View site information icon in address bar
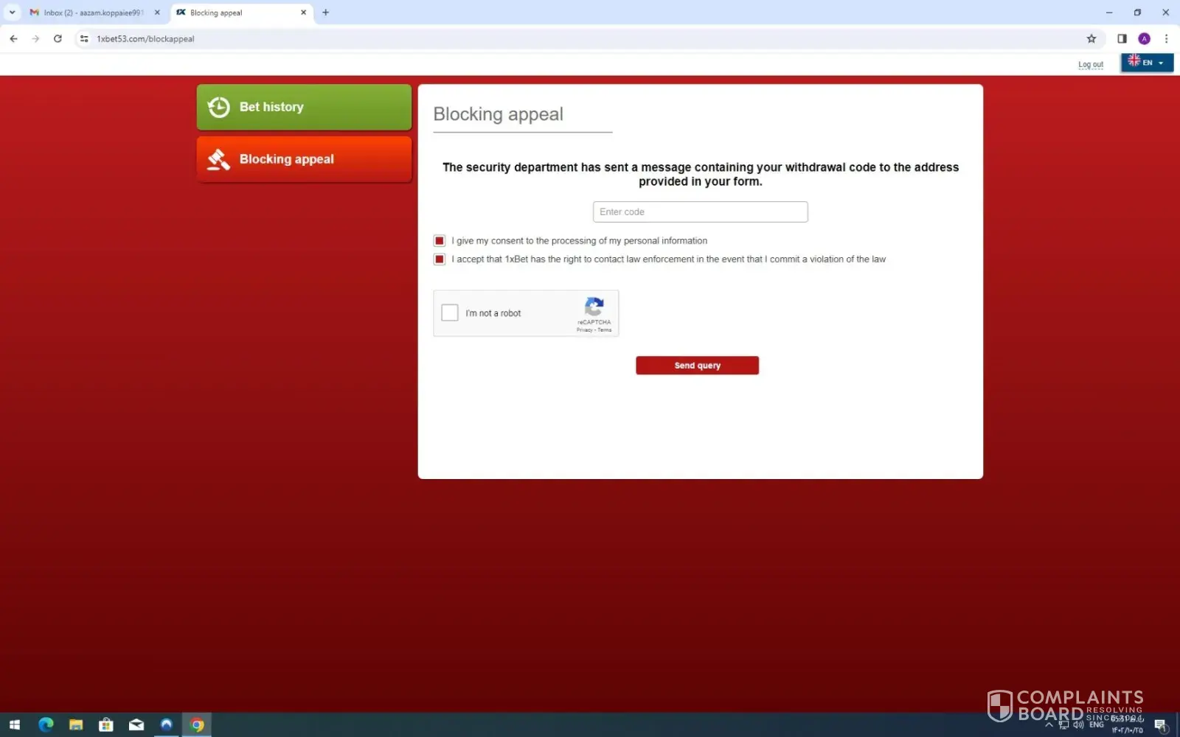 [84, 39]
